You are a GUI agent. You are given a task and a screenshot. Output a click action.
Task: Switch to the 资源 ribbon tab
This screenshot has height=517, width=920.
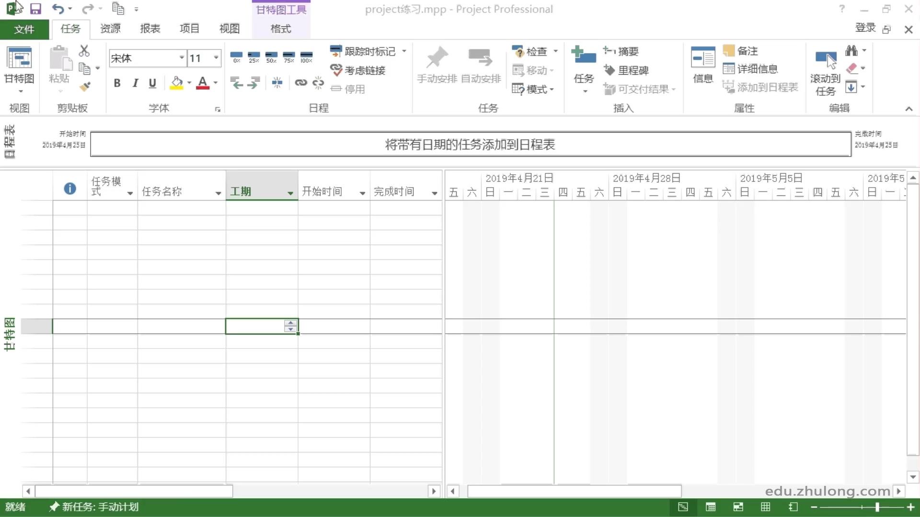[110, 29]
